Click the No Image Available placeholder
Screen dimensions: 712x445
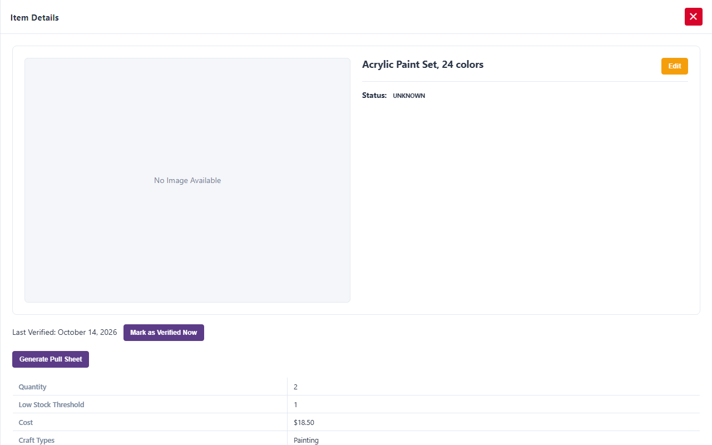pyautogui.click(x=187, y=180)
